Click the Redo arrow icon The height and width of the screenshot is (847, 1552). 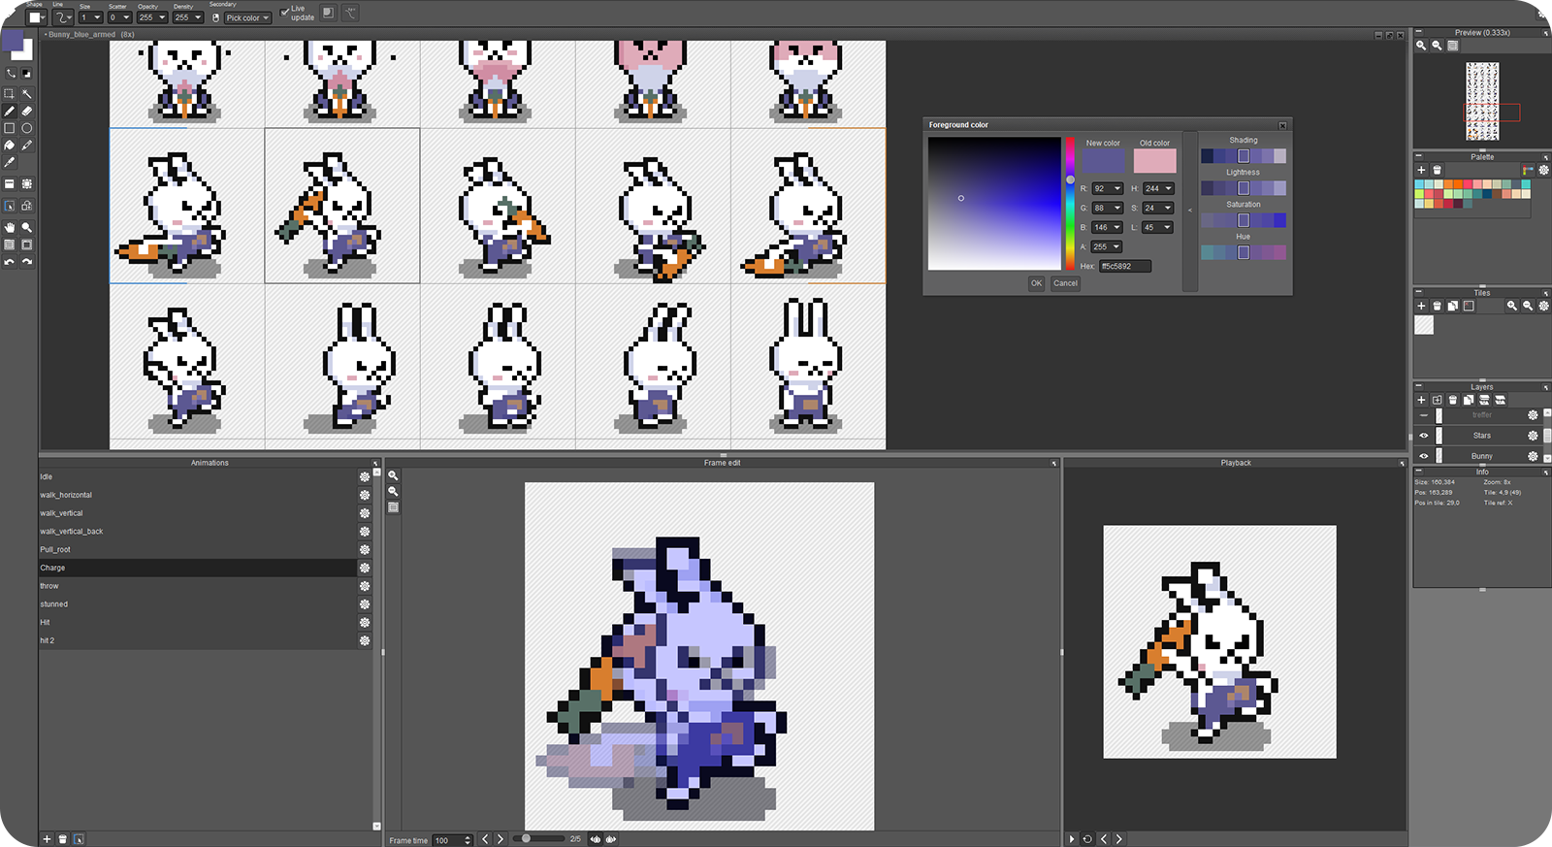[x=27, y=262]
